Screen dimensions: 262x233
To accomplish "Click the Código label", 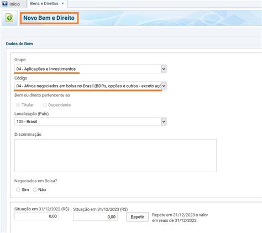I will (21, 78).
